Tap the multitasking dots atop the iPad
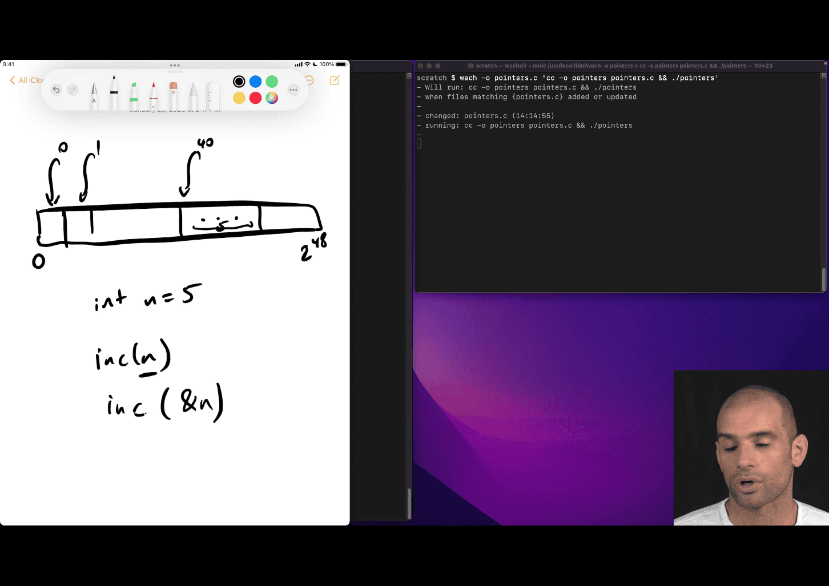The width and height of the screenshot is (829, 586). click(x=175, y=66)
